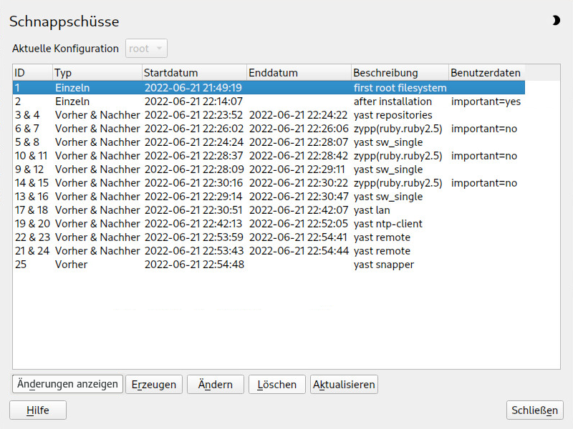Select snapshot pair 6 & 7 zypp row
This screenshot has width=573, height=429.
point(269,129)
